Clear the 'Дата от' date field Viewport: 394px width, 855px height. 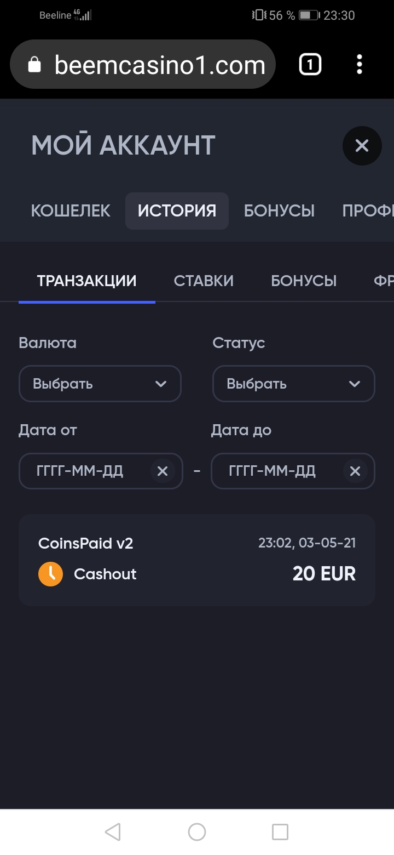(x=163, y=471)
